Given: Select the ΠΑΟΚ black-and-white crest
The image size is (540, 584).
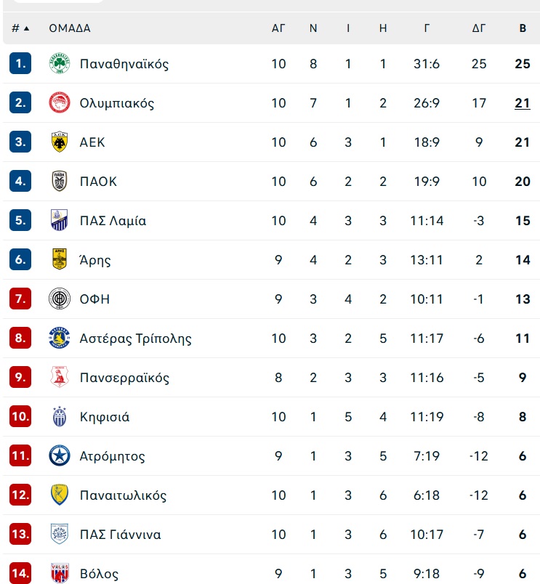Looking at the screenshot, I should pos(60,181).
